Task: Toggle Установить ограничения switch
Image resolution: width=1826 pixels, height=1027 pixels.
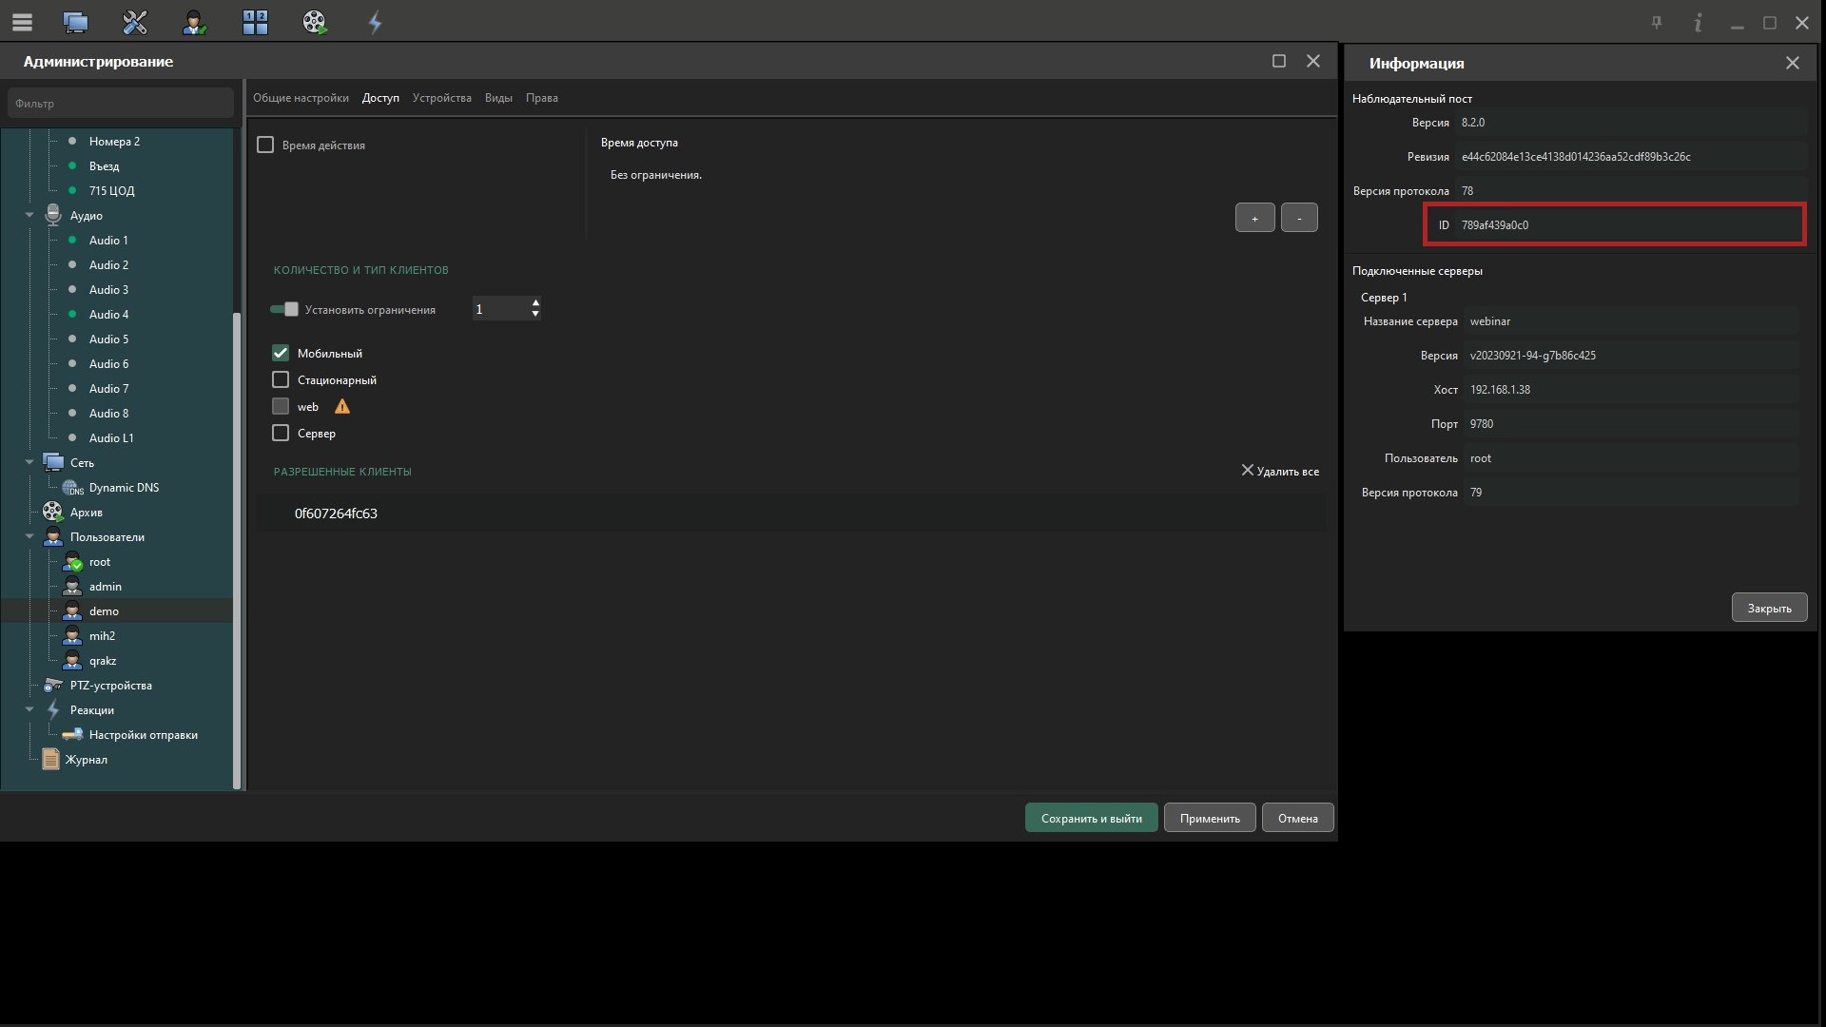Action: 284,309
